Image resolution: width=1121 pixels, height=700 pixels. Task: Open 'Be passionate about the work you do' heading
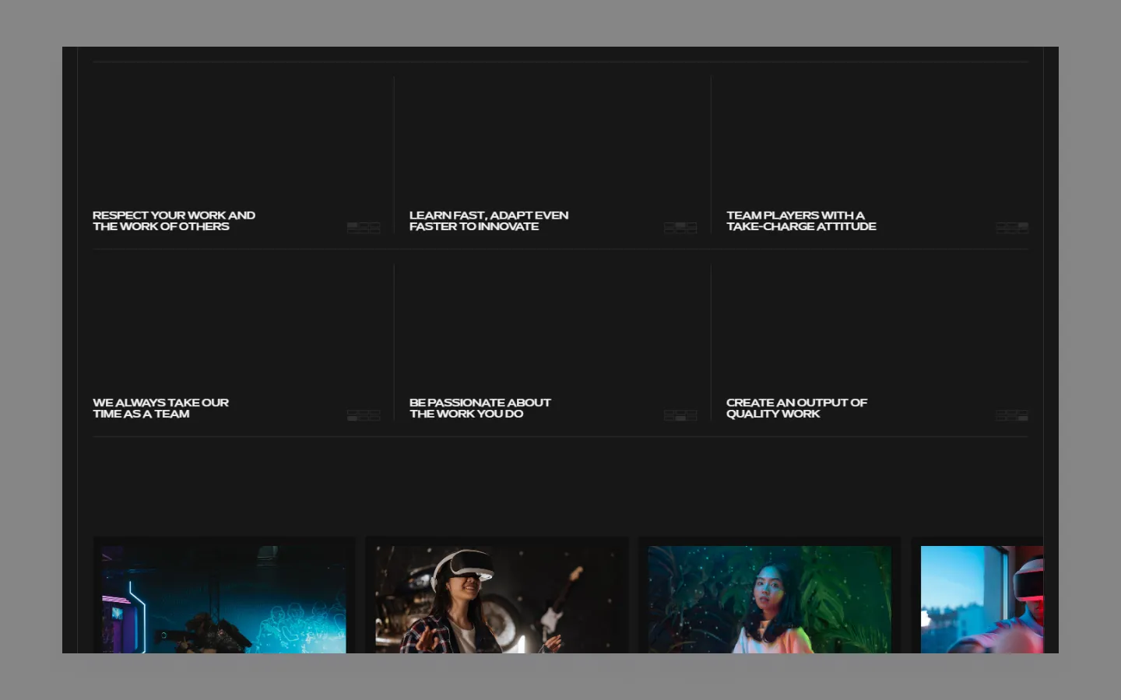[480, 408]
